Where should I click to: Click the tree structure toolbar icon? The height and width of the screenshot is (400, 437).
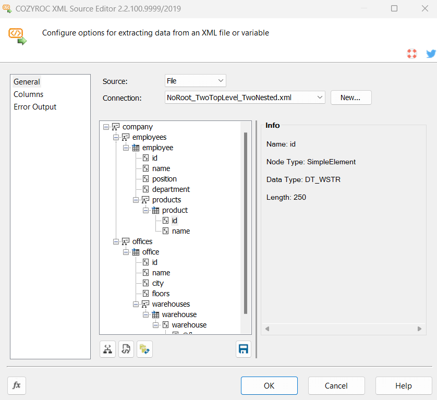pos(107,349)
